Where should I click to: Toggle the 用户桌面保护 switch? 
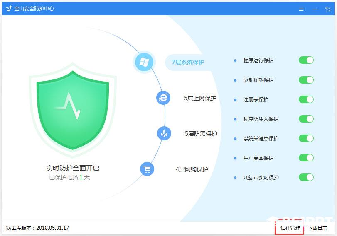306,158
